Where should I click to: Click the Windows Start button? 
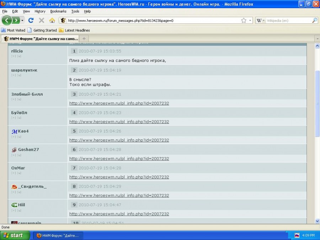point(15,235)
